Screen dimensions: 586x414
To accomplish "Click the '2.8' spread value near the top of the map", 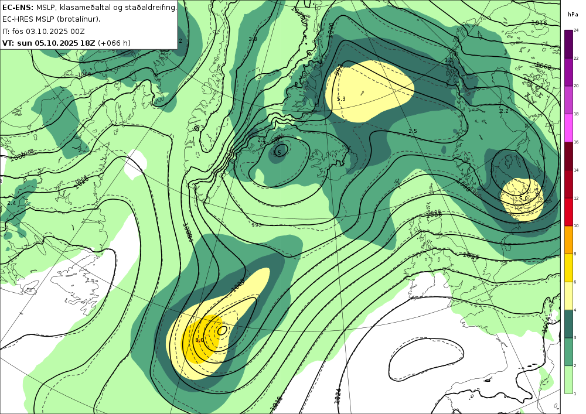I will point(253,39).
